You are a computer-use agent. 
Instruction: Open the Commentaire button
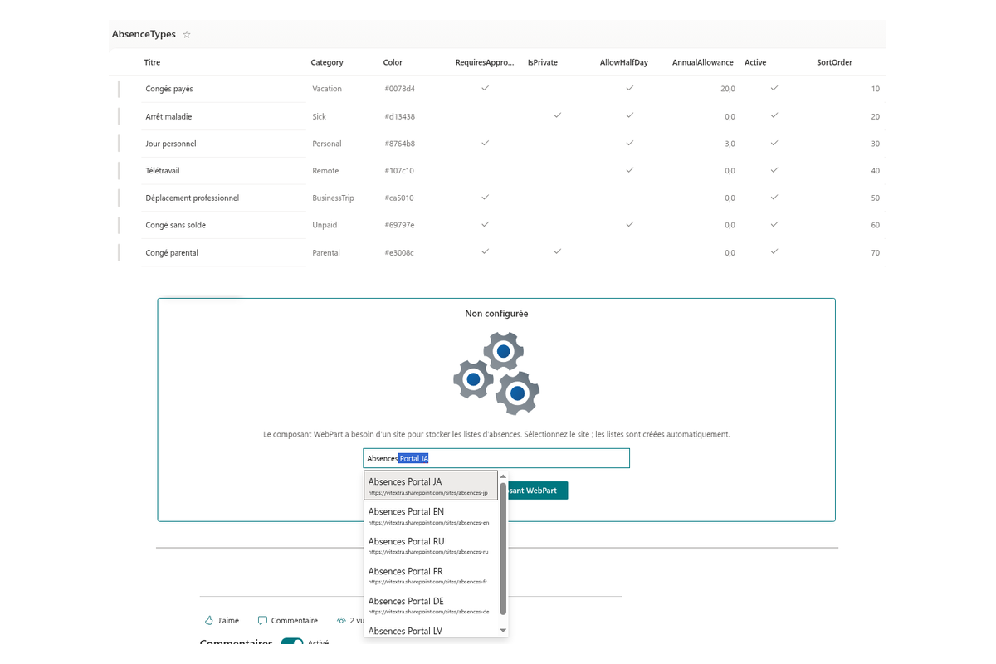[288, 621]
